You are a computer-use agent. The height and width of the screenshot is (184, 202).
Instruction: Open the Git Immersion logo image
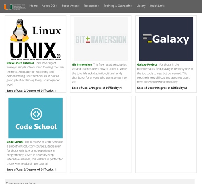pos(101,39)
